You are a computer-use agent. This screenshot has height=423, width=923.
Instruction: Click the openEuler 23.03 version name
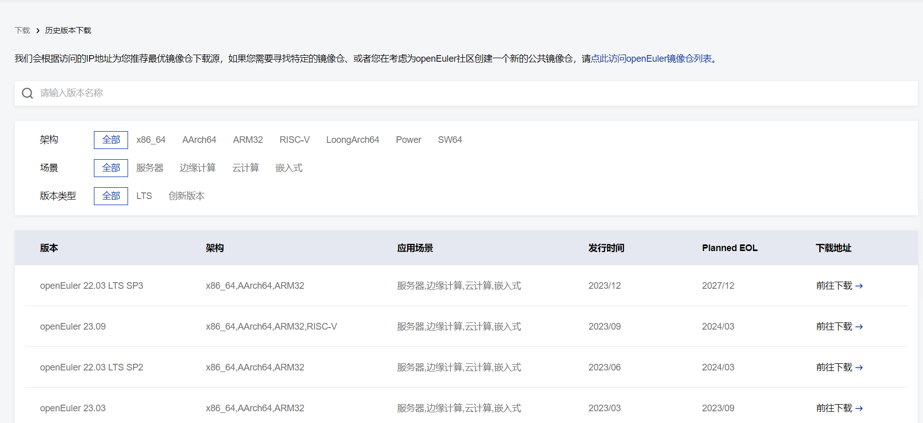(x=73, y=408)
